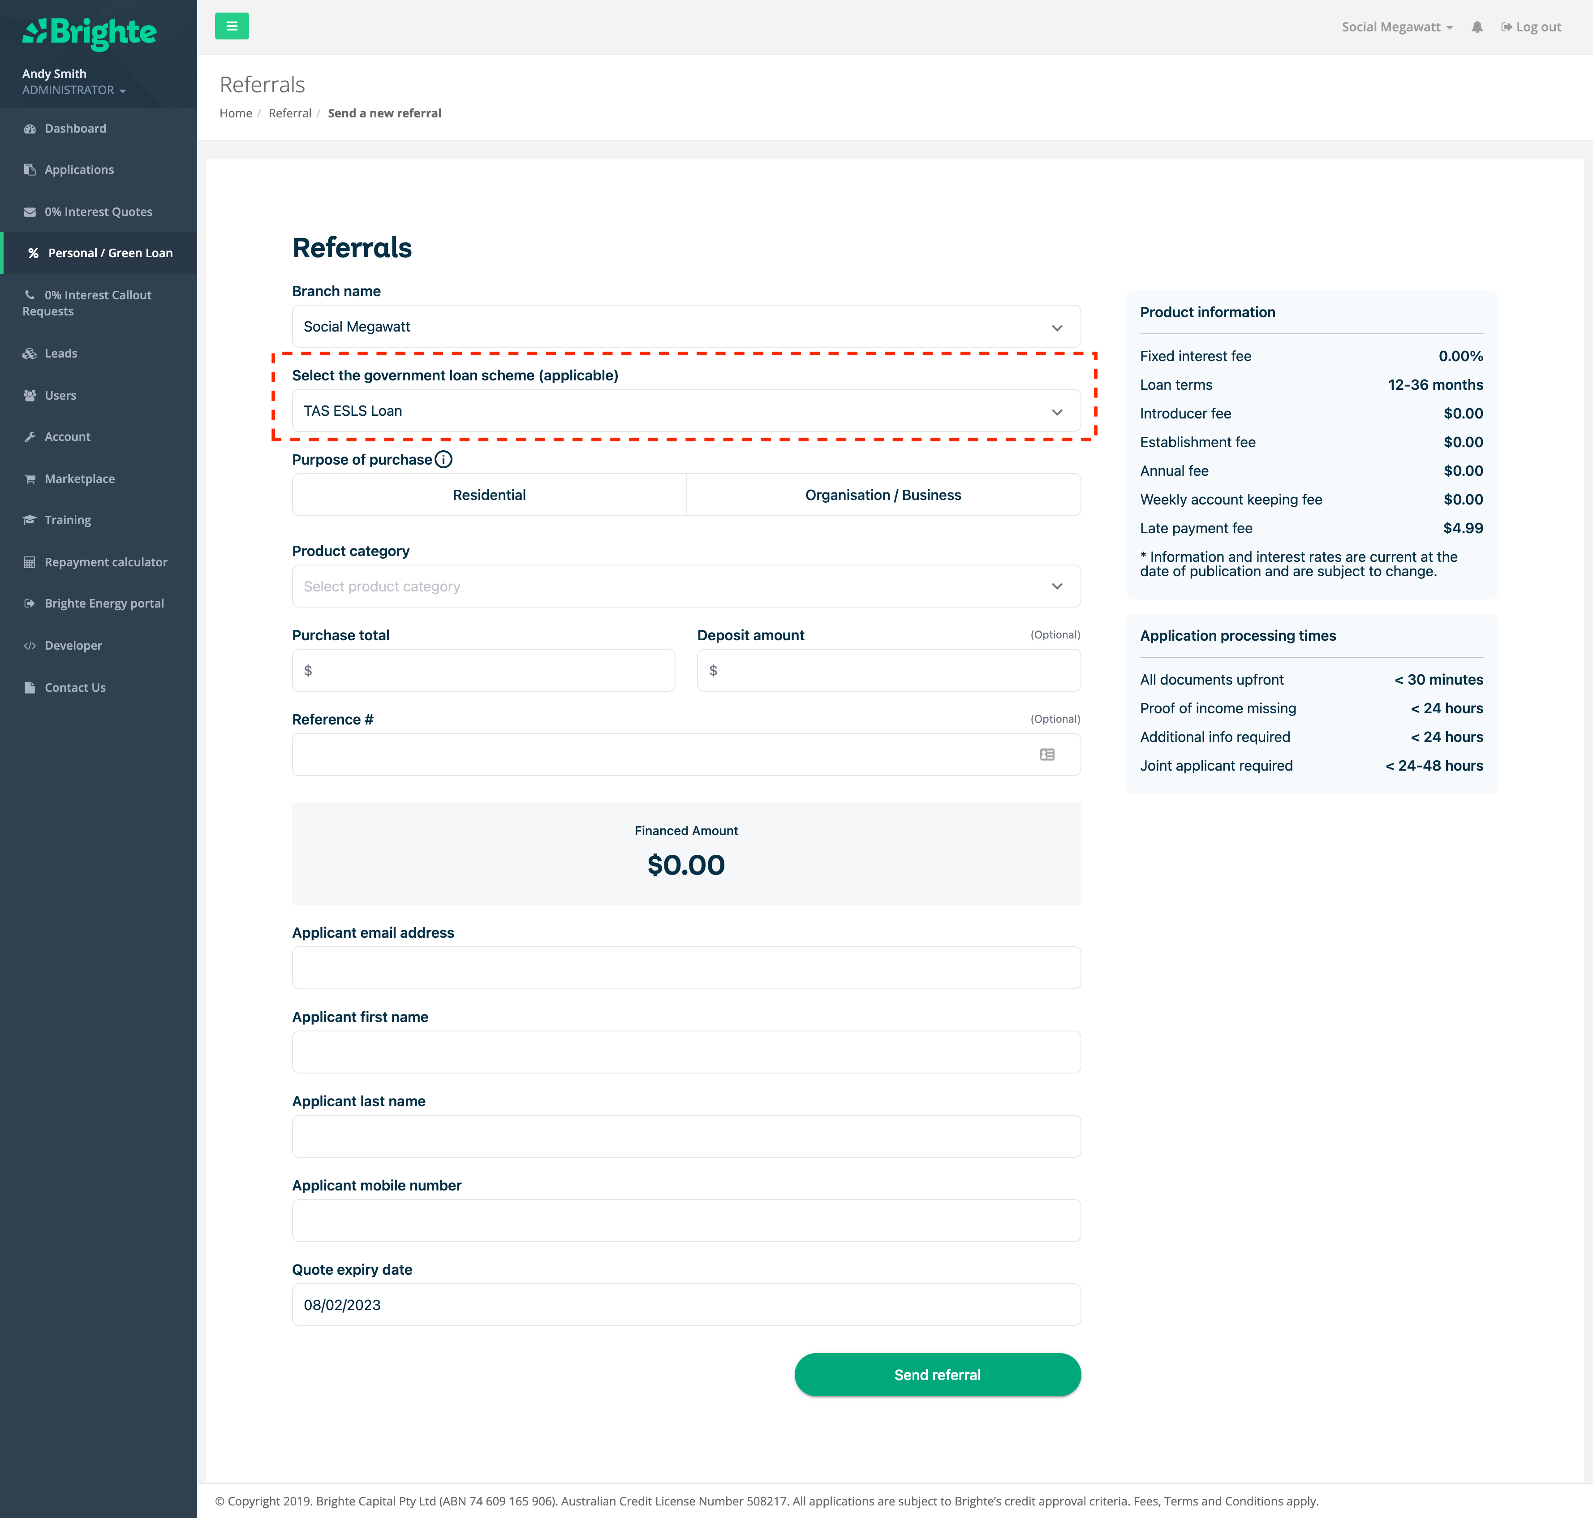This screenshot has height=1518, width=1593.
Task: Click the Home breadcrumb link
Action: coord(236,113)
